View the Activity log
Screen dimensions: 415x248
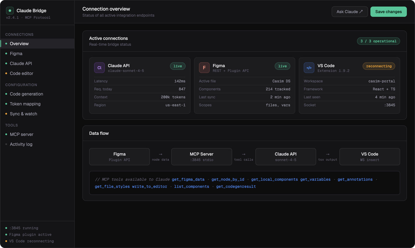[x=37, y=144]
